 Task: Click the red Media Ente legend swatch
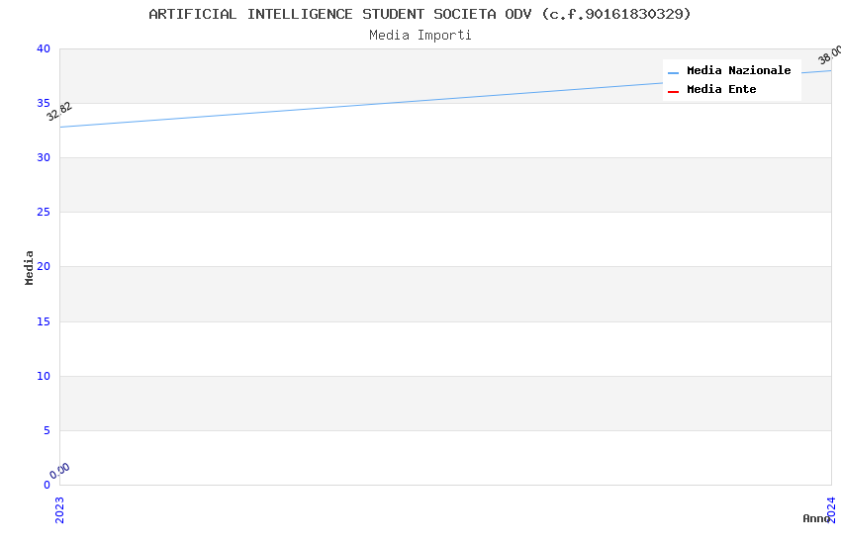coord(673,91)
